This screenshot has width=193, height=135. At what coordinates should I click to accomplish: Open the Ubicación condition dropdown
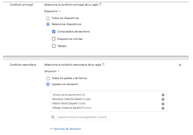(52, 71)
